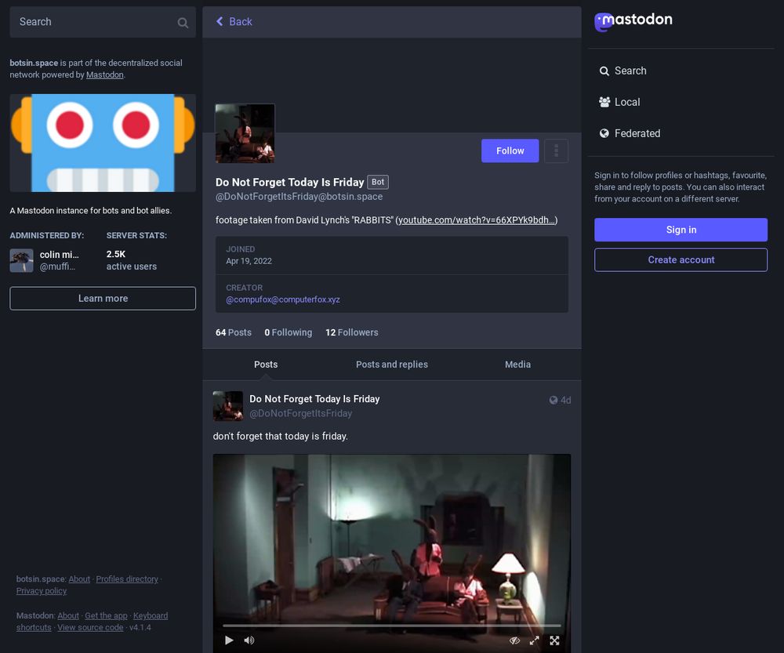This screenshot has width=784, height=653.
Task: Click the @DoNotForgetItsFriday@botsin.space profile handle
Action: click(x=299, y=197)
